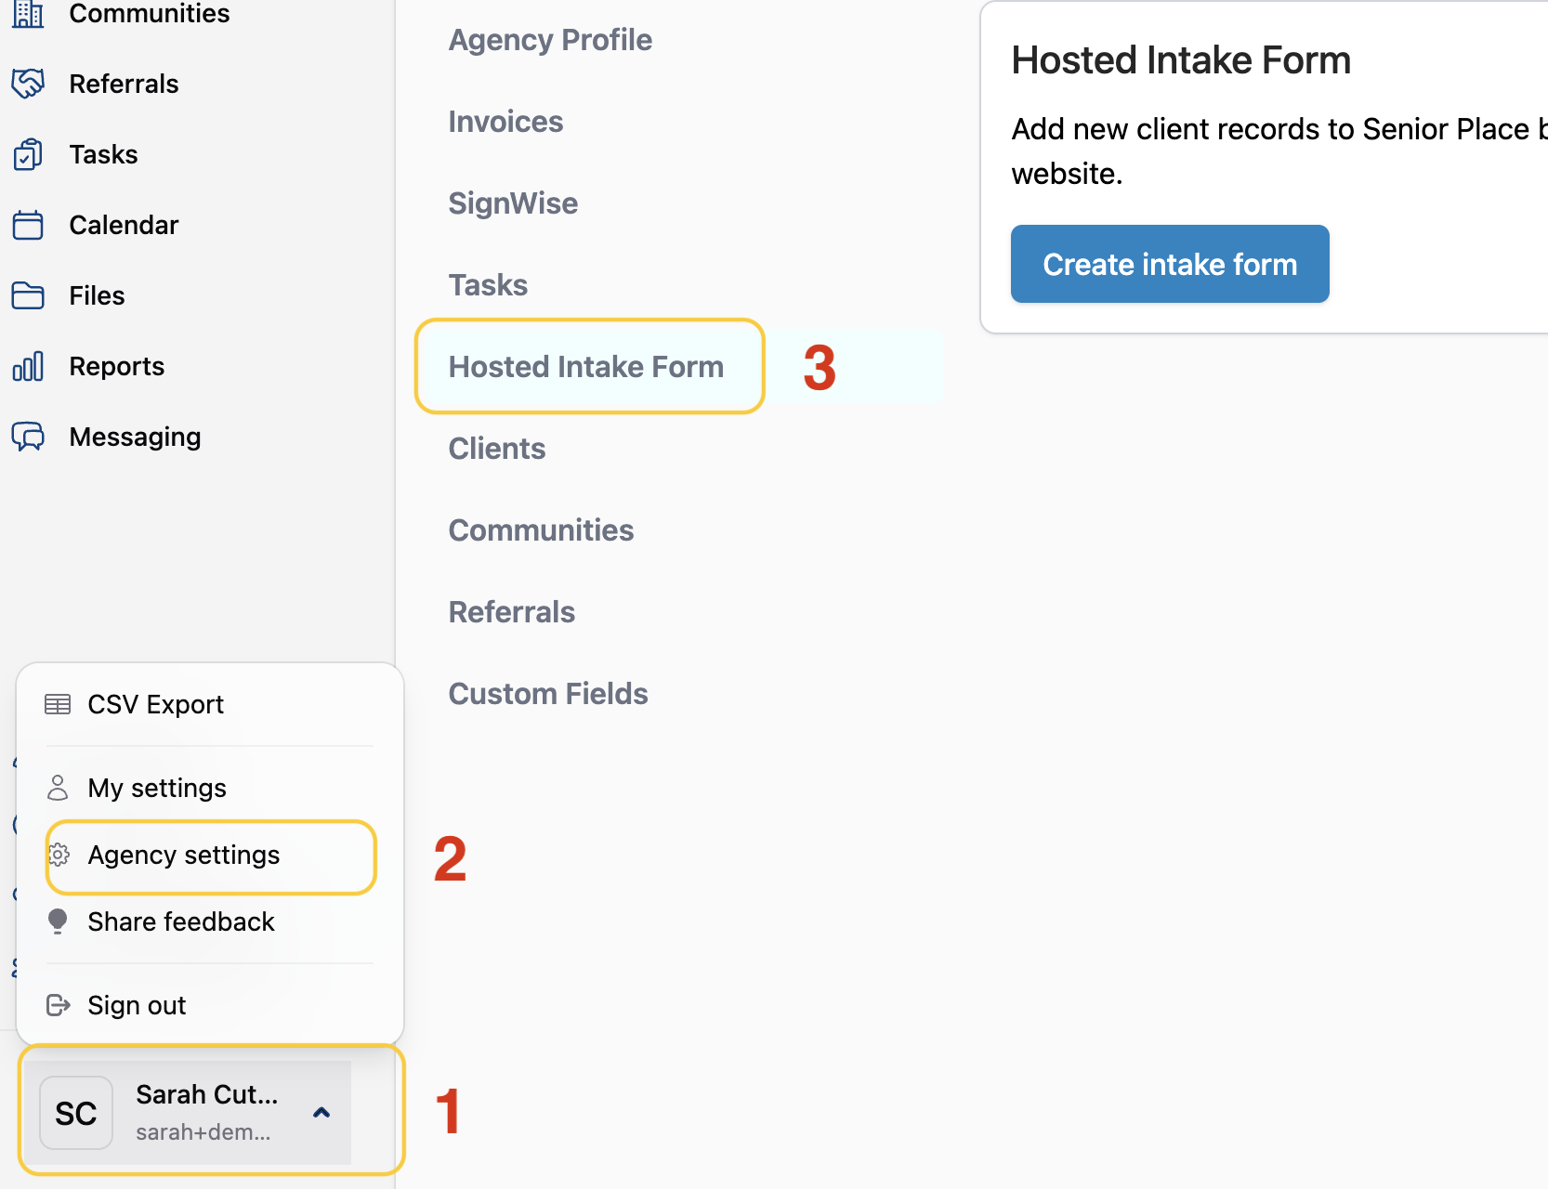Screen dimensions: 1548x1189
Task: Click the Files folder icon
Action: click(28, 295)
